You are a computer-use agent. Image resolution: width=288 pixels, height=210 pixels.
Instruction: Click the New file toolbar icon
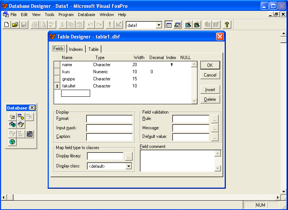point(6,25)
